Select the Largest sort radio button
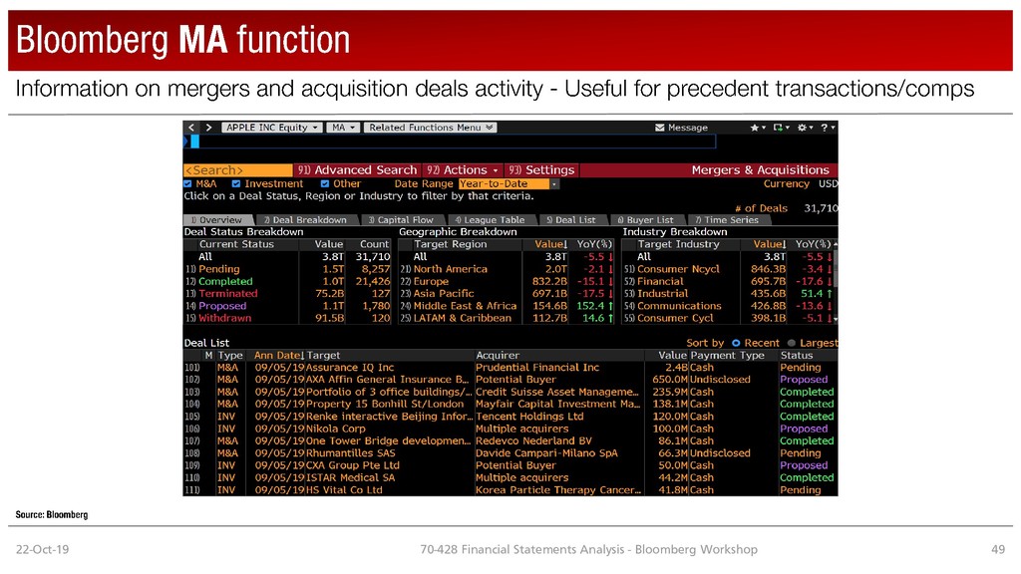This screenshot has height=574, width=1021. [x=792, y=343]
